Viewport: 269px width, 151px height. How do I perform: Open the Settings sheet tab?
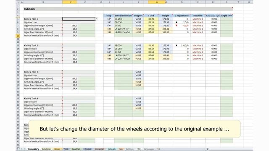[x=130, y=149]
